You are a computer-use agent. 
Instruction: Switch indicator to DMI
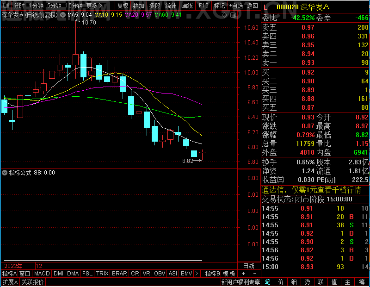pos(59,274)
